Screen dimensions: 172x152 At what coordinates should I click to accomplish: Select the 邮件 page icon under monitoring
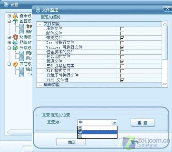22,32
